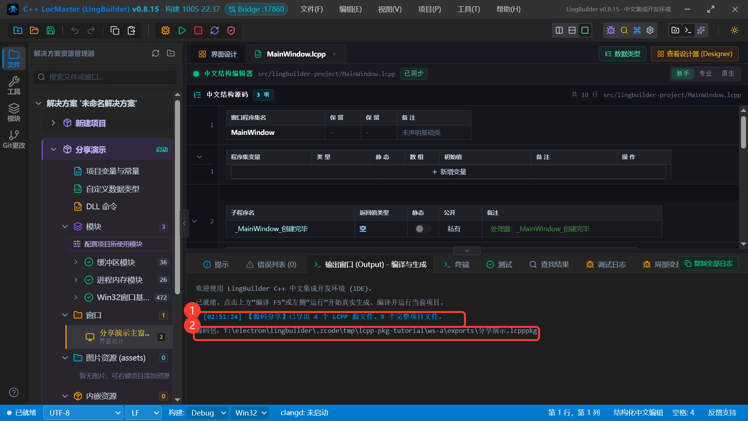748x421 pixels.
Task: Click the paste clipboard icon
Action: [131, 30]
